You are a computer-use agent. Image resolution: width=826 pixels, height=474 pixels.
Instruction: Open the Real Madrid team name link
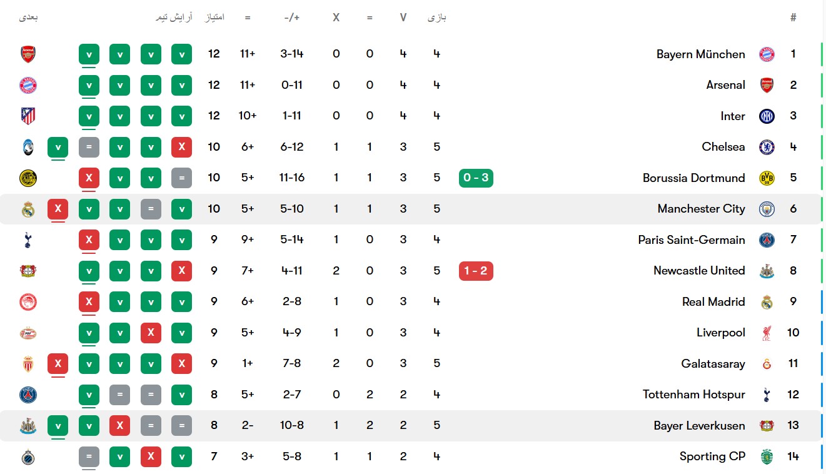coord(713,302)
